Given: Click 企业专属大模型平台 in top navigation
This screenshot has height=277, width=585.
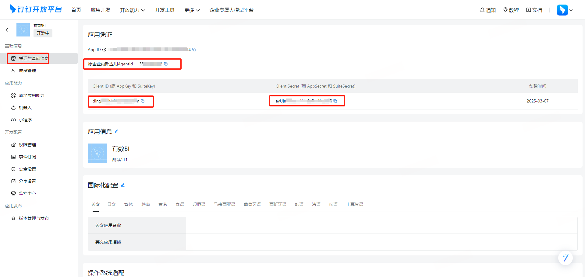Looking at the screenshot, I should [231, 10].
